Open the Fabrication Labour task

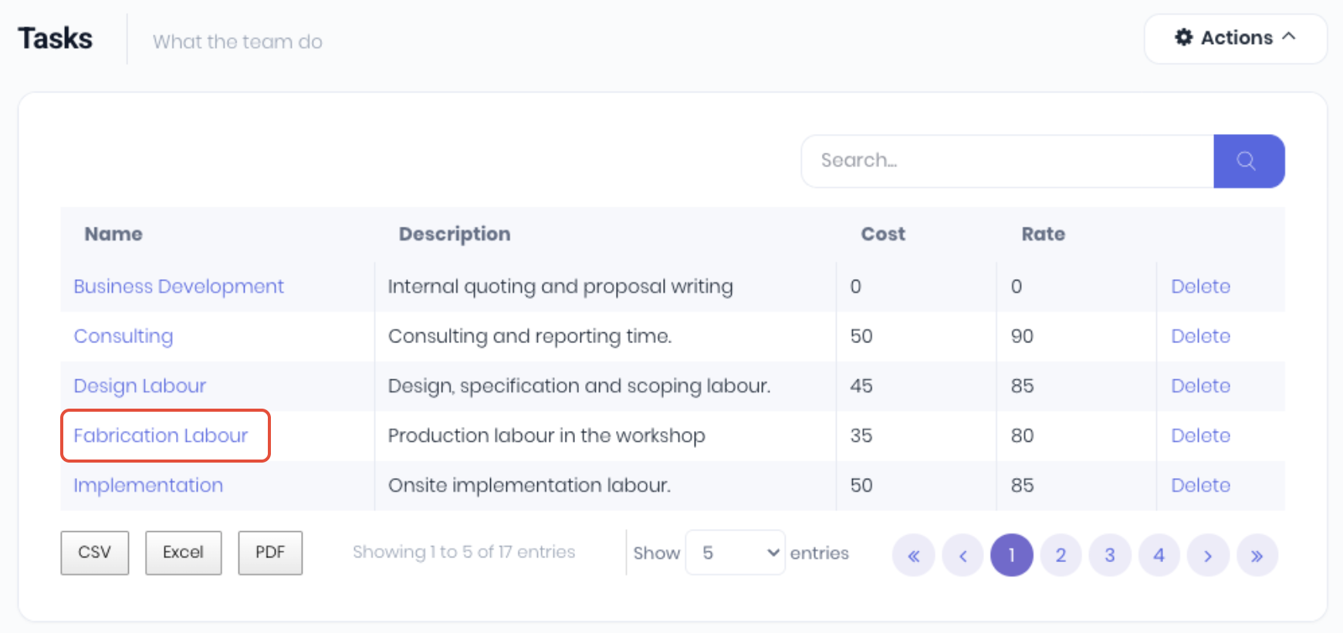(161, 436)
